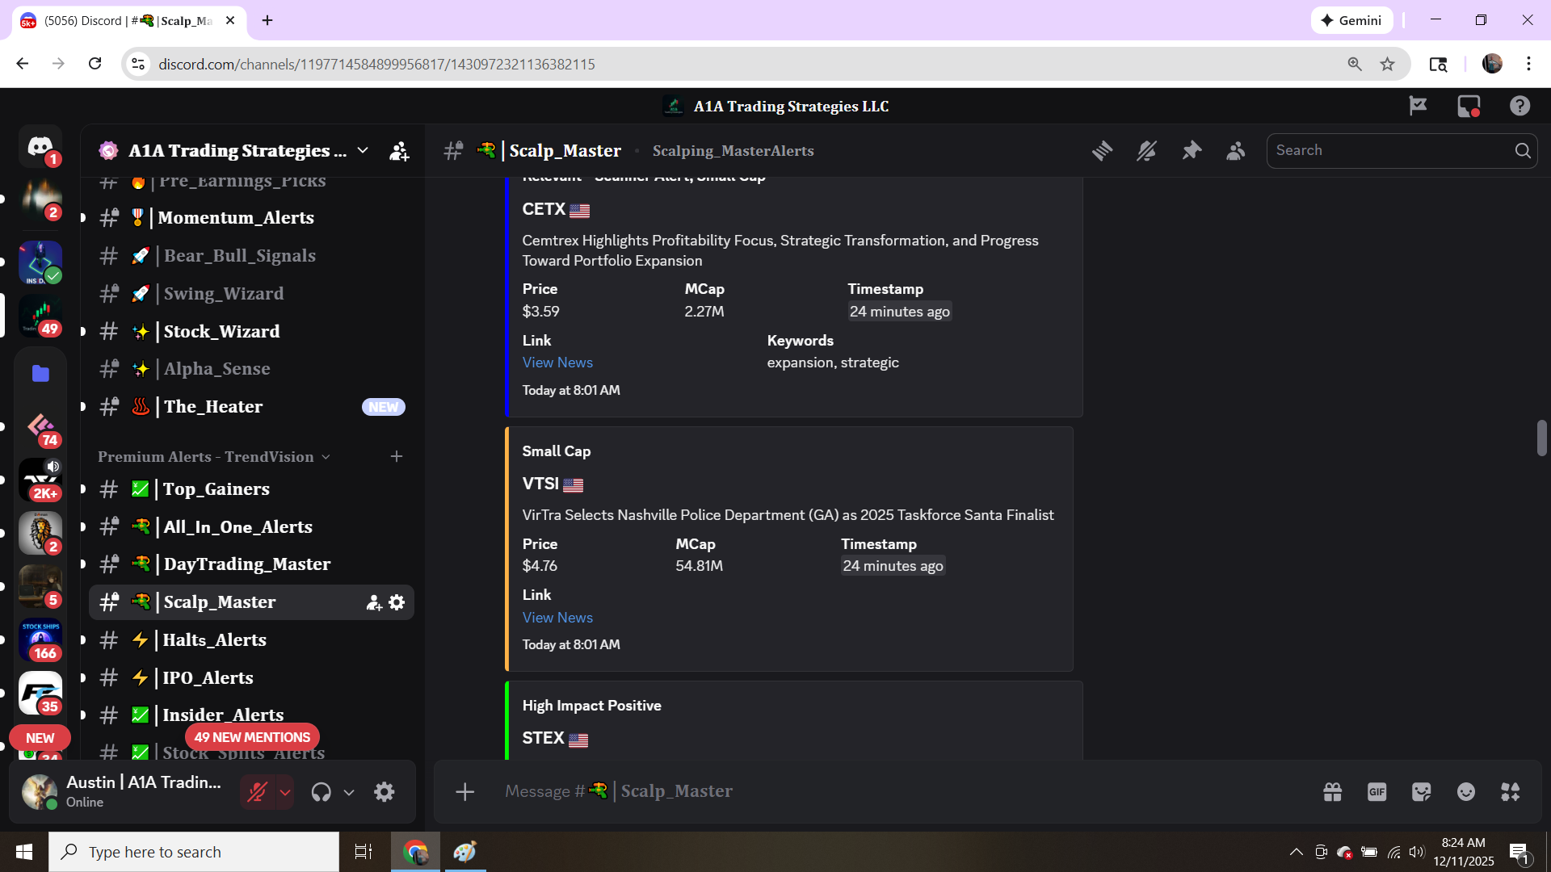Screen dimensions: 1551x872
Task: Send a gift icon
Action: [1333, 792]
